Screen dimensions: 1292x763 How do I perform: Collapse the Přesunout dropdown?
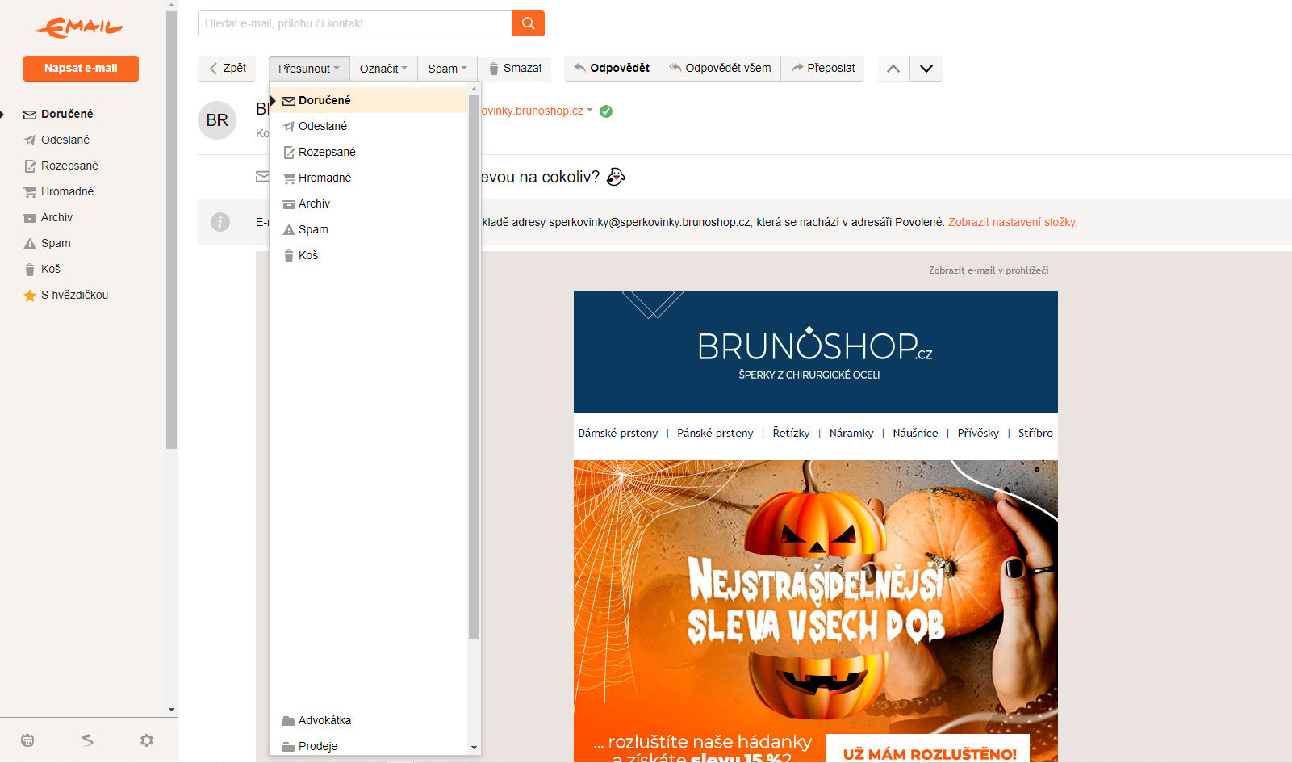309,69
